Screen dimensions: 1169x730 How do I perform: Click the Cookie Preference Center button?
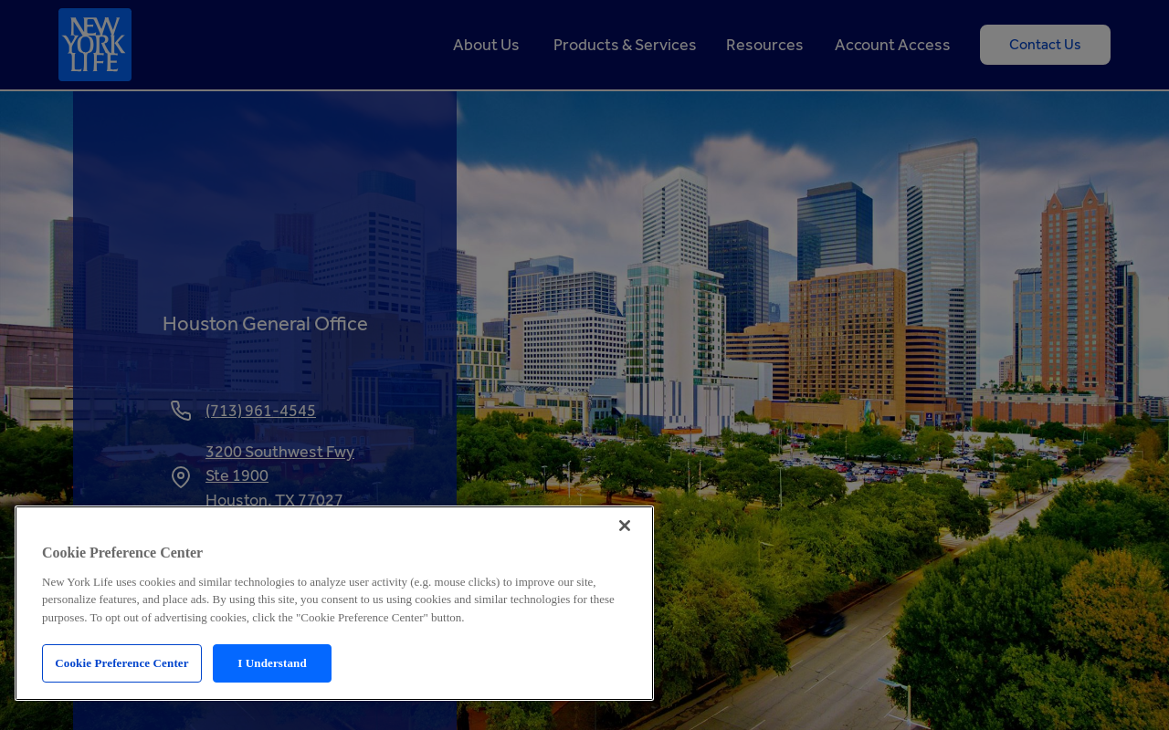pyautogui.click(x=121, y=663)
